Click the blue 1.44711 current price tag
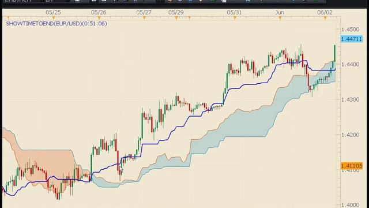369x208 pixels. (x=352, y=39)
